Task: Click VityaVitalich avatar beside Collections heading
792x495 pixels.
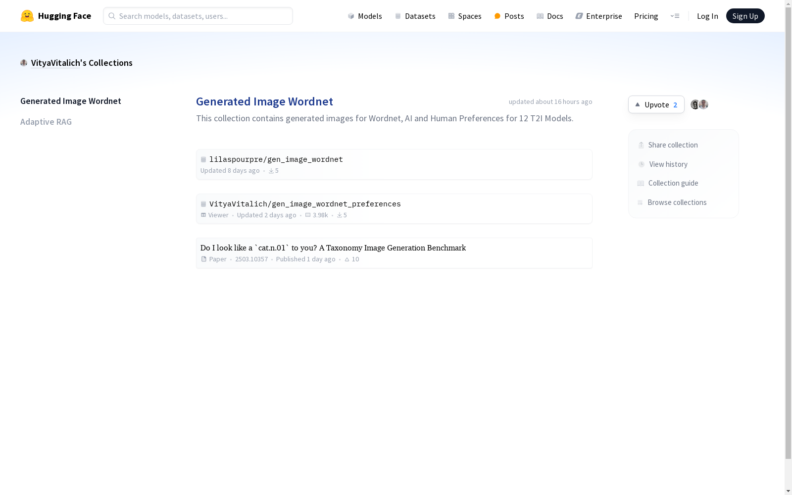Action: tap(24, 63)
